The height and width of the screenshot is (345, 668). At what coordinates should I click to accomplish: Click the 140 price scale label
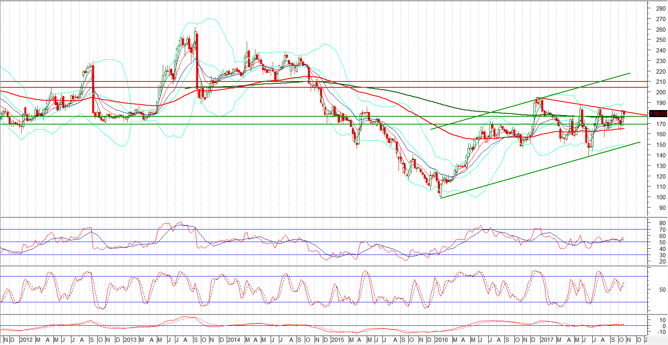pos(661,155)
